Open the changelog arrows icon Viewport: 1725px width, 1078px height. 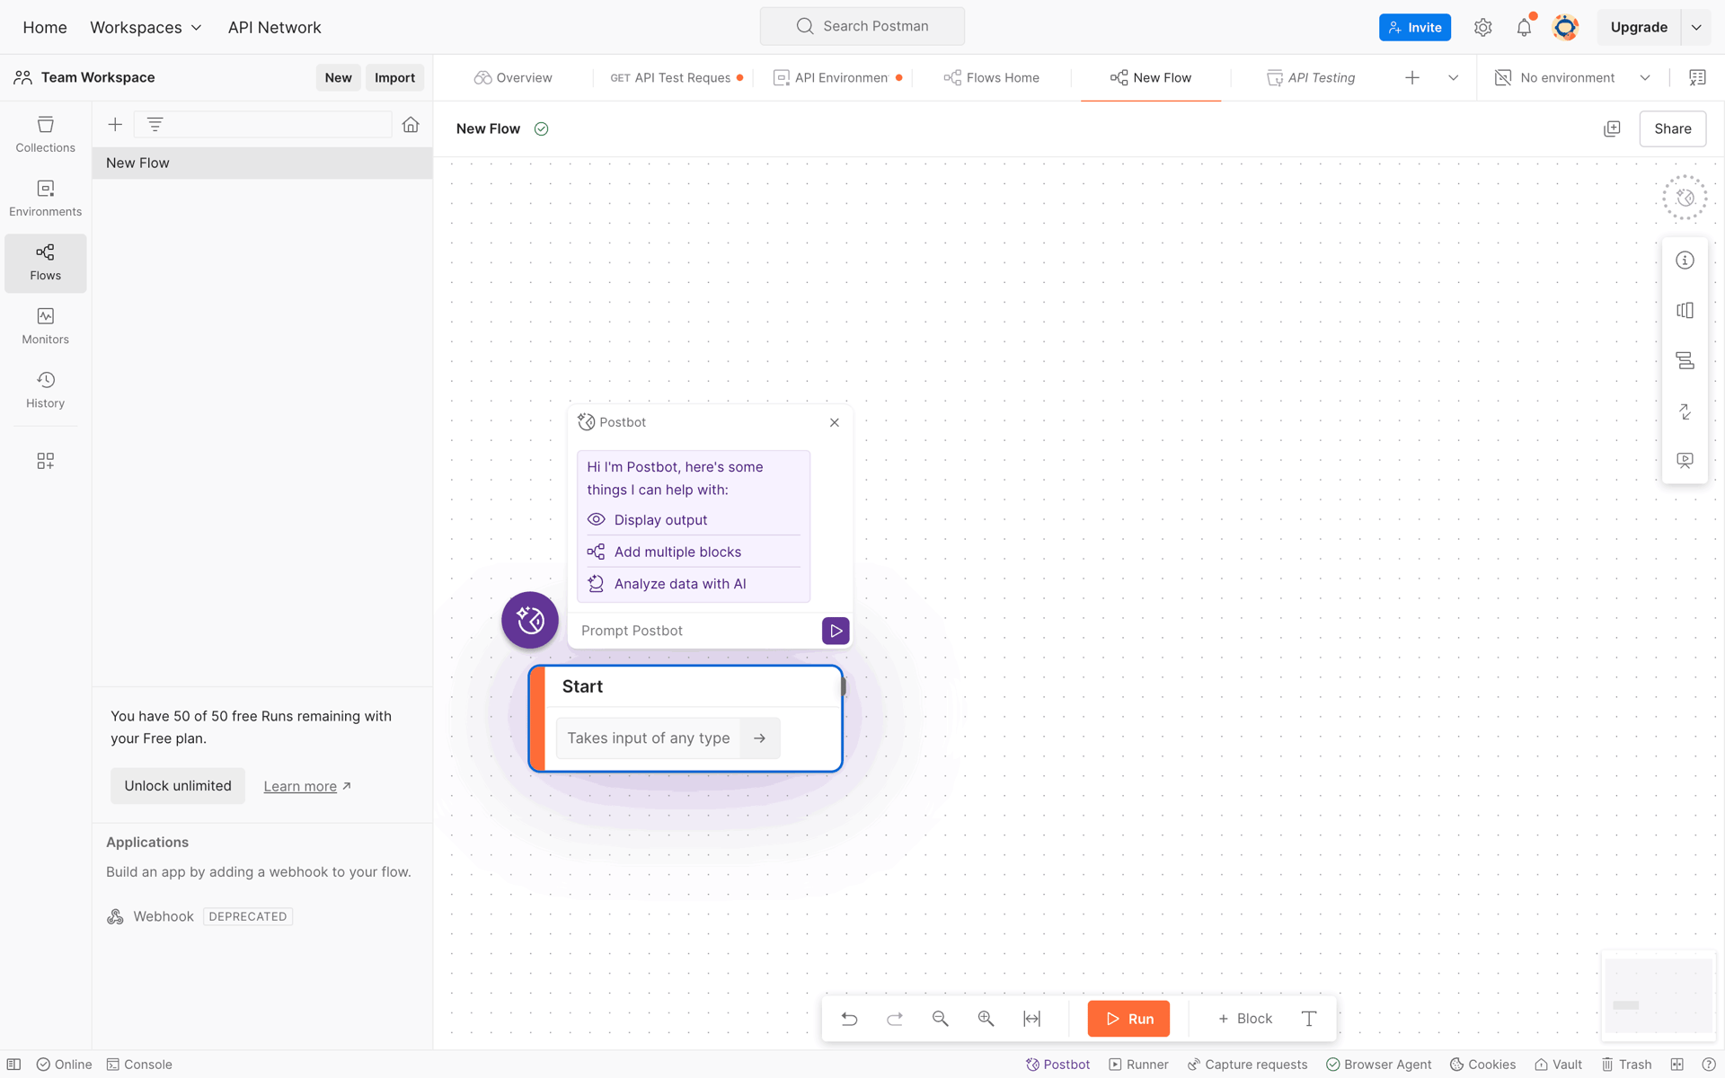1685,411
